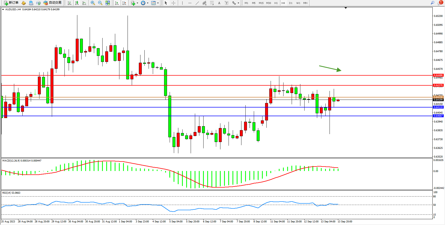445x225 pixels.
Task: Expand the arrows objects dropdown
Action: pos(238,3)
